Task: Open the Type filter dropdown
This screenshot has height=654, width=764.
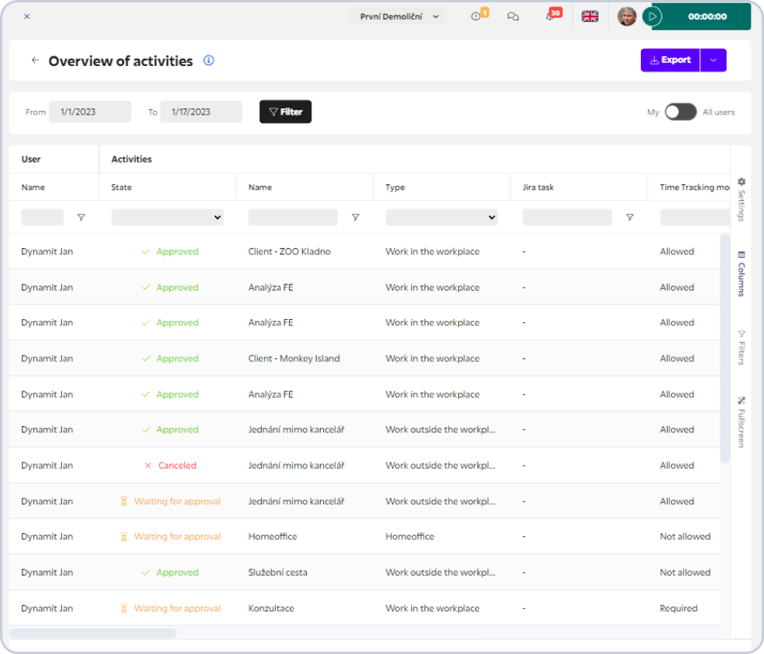Action: 442,217
